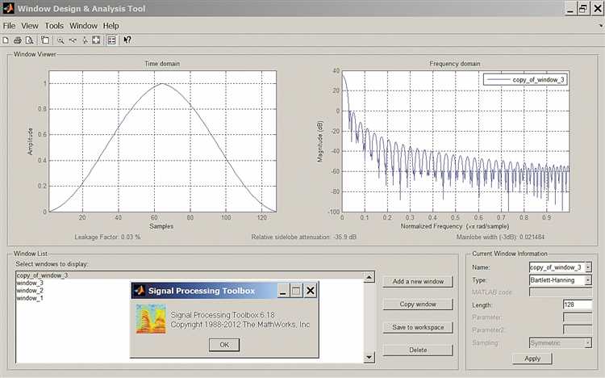Open the View menu
Image resolution: width=605 pixels, height=378 pixels.
[x=30, y=26]
